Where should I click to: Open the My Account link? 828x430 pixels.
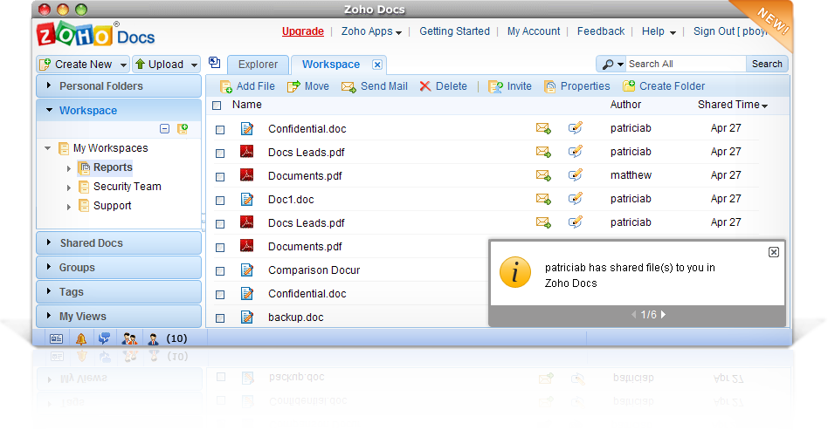click(x=534, y=31)
